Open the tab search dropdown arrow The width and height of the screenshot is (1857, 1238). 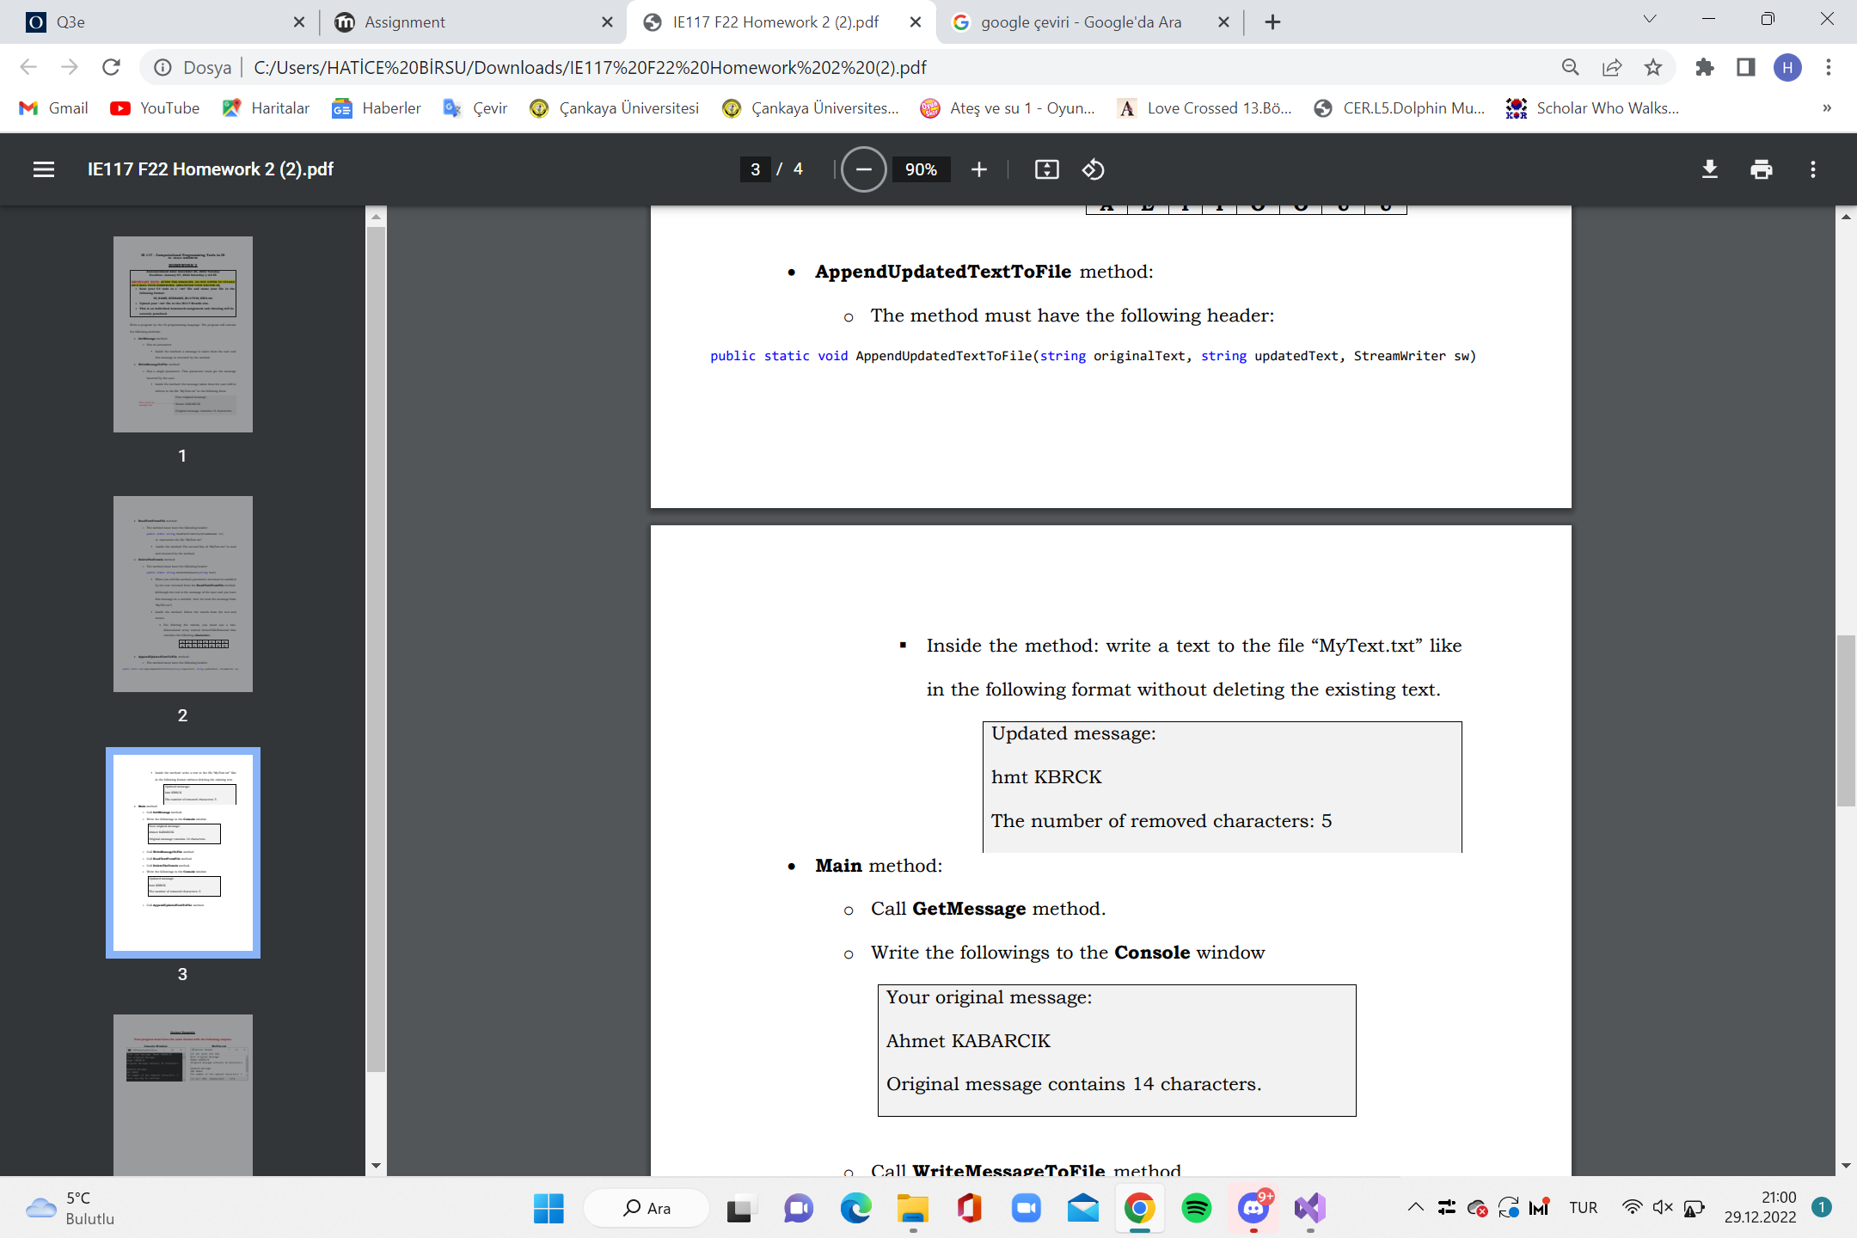click(x=1649, y=21)
